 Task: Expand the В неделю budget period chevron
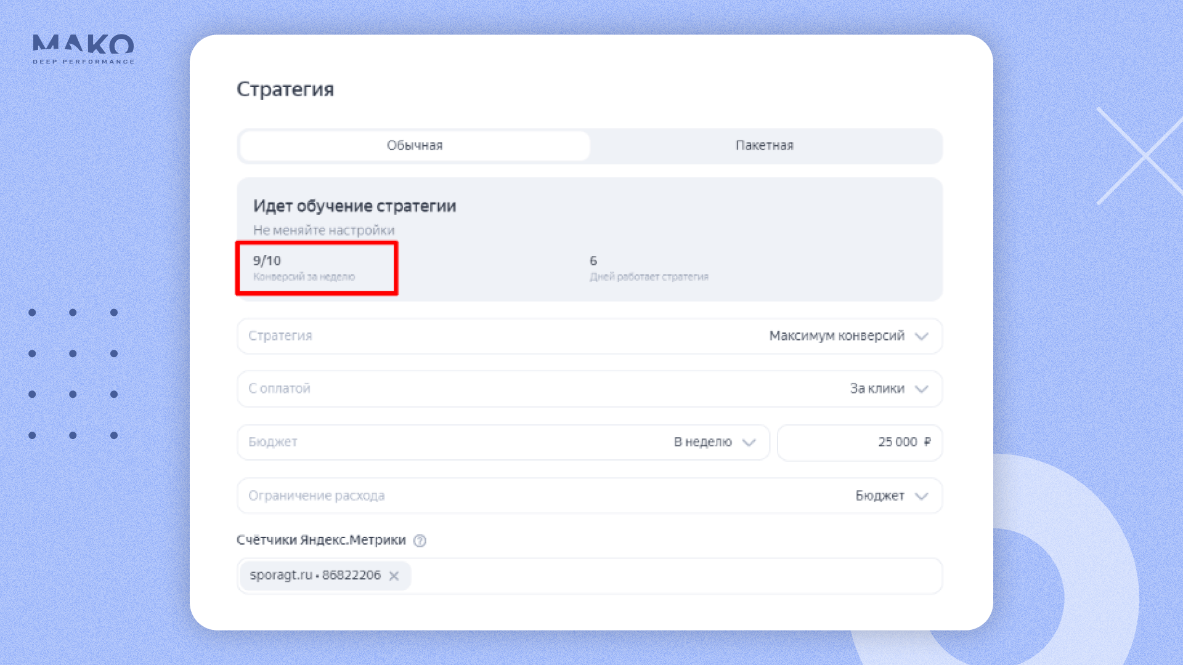point(749,443)
